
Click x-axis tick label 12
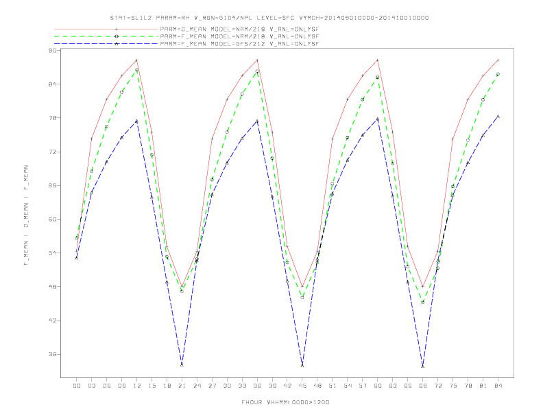click(137, 386)
